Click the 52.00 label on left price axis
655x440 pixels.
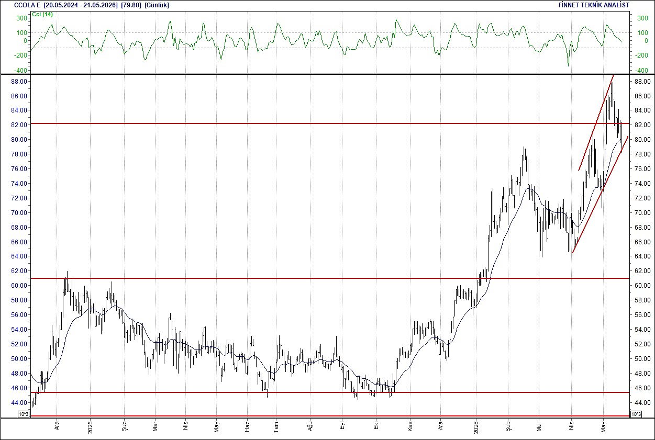point(19,344)
